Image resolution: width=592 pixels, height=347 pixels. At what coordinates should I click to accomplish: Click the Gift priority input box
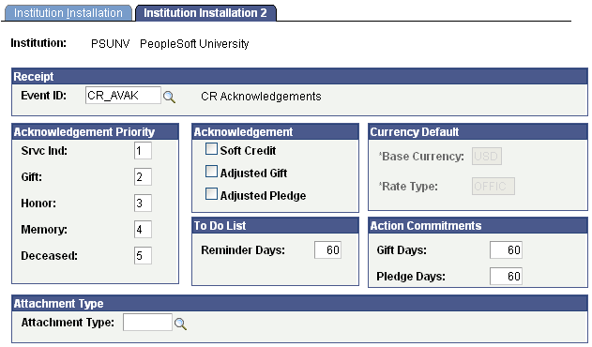click(x=143, y=176)
